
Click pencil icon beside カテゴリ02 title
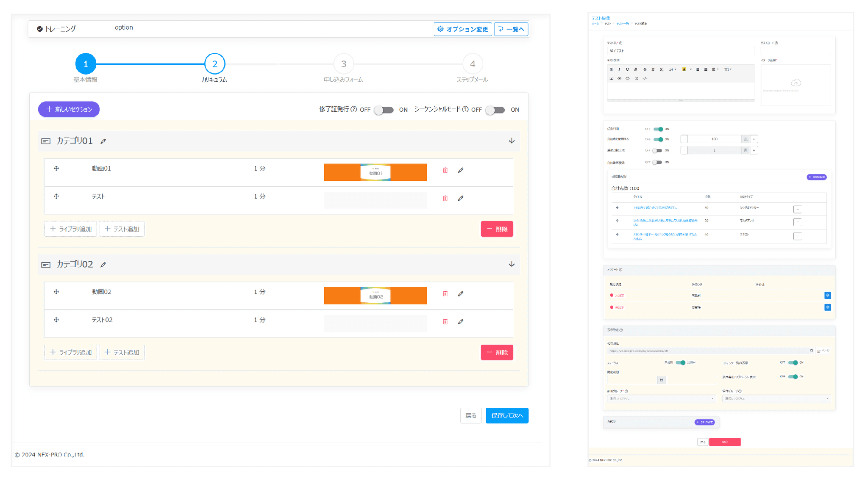(103, 265)
